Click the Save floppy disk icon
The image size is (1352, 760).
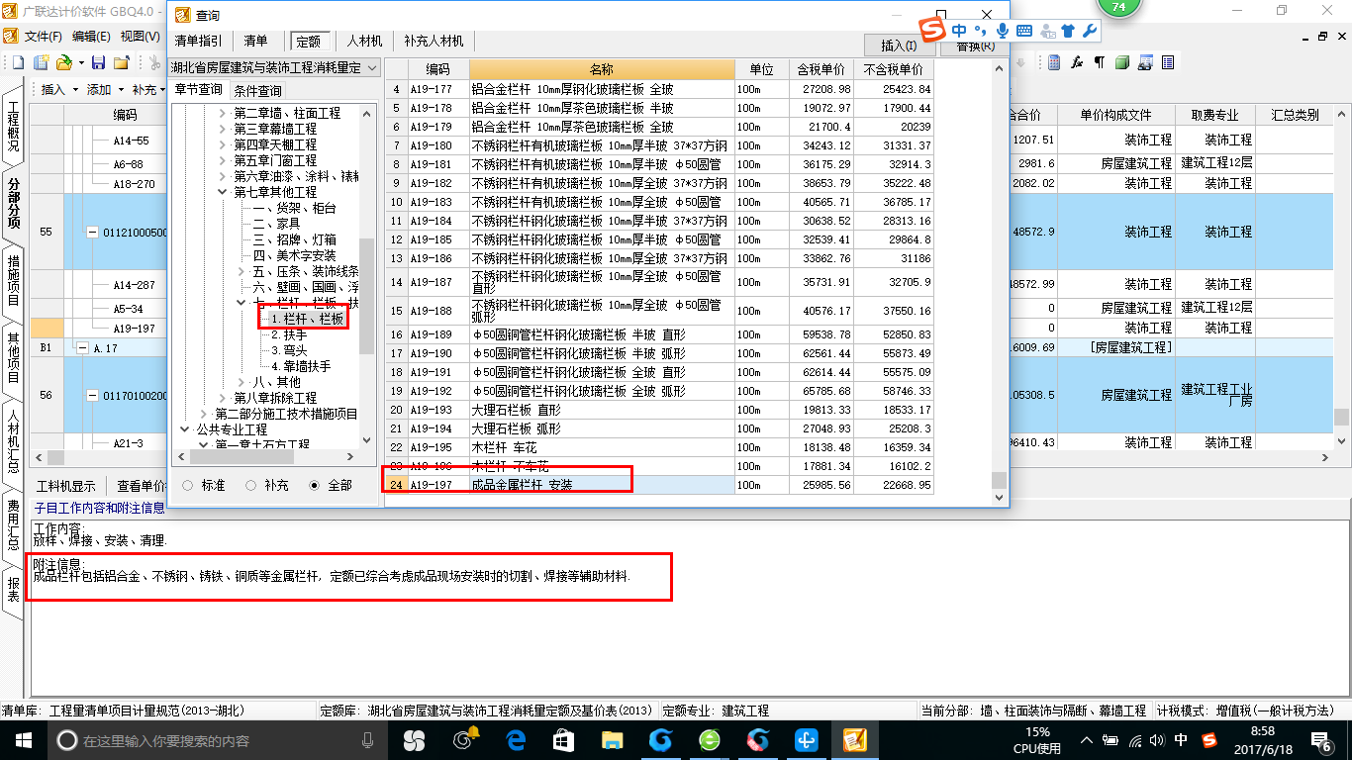point(98,62)
